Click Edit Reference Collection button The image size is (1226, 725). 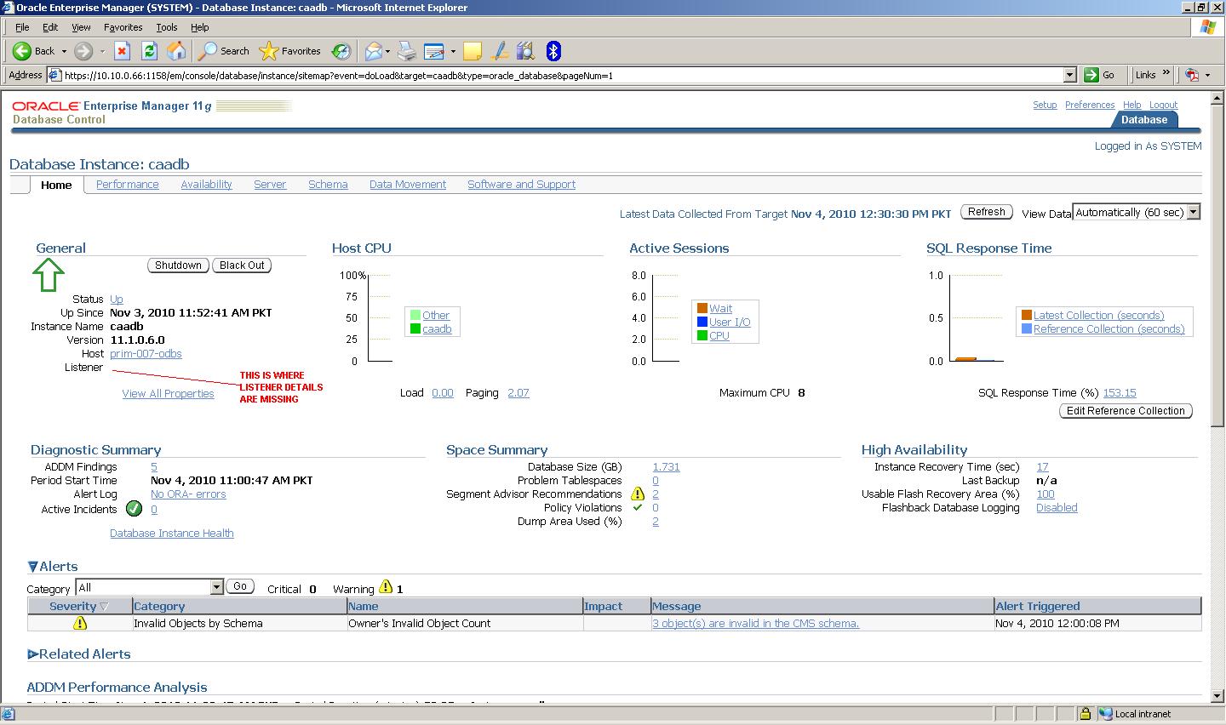point(1126,411)
